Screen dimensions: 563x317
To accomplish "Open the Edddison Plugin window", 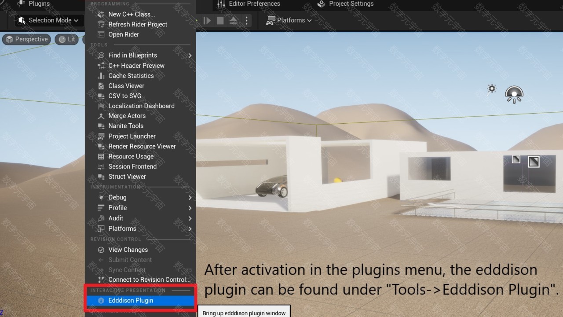I will 140,300.
